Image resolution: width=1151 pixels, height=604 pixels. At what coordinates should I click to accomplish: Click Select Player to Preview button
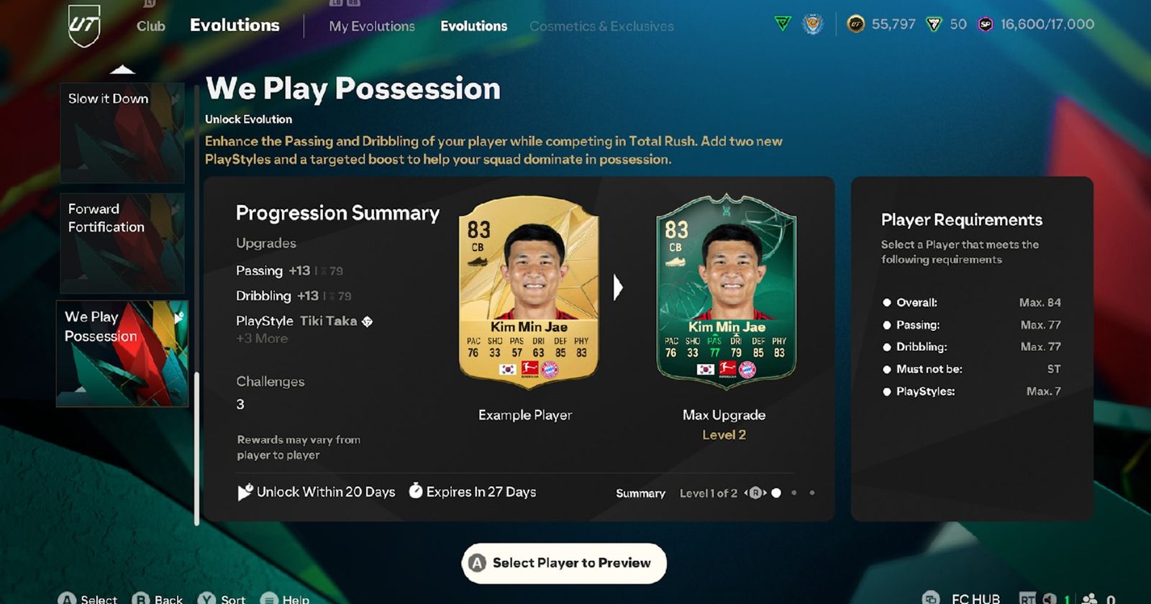[564, 563]
